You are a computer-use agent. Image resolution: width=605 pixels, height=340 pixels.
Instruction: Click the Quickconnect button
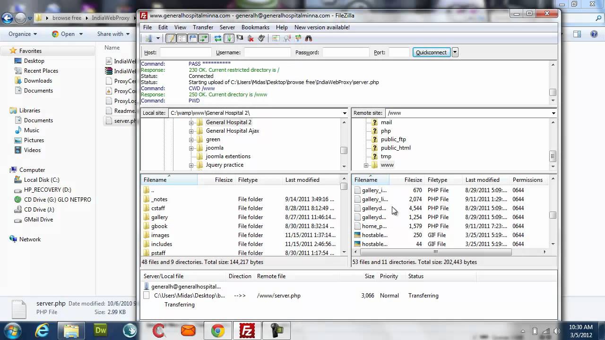coord(431,52)
